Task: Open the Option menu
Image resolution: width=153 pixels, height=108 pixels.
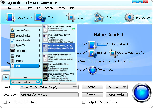Action: point(60,8)
